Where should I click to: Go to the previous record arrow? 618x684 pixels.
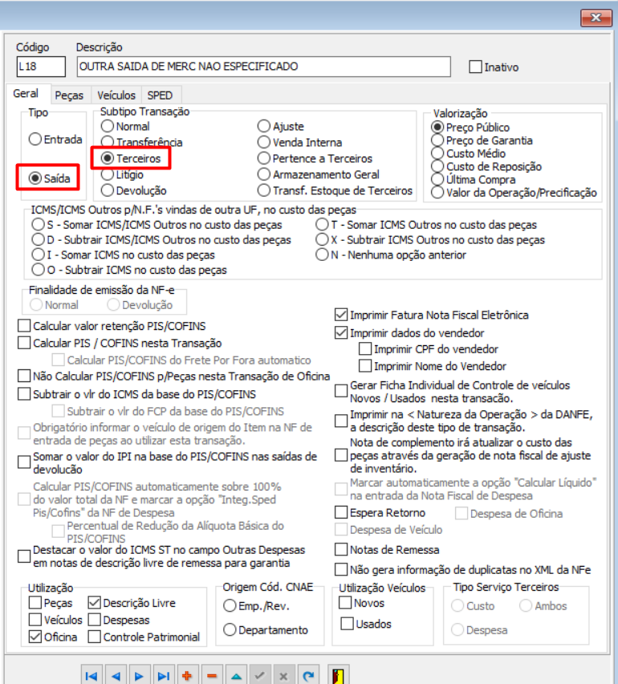coord(116,676)
